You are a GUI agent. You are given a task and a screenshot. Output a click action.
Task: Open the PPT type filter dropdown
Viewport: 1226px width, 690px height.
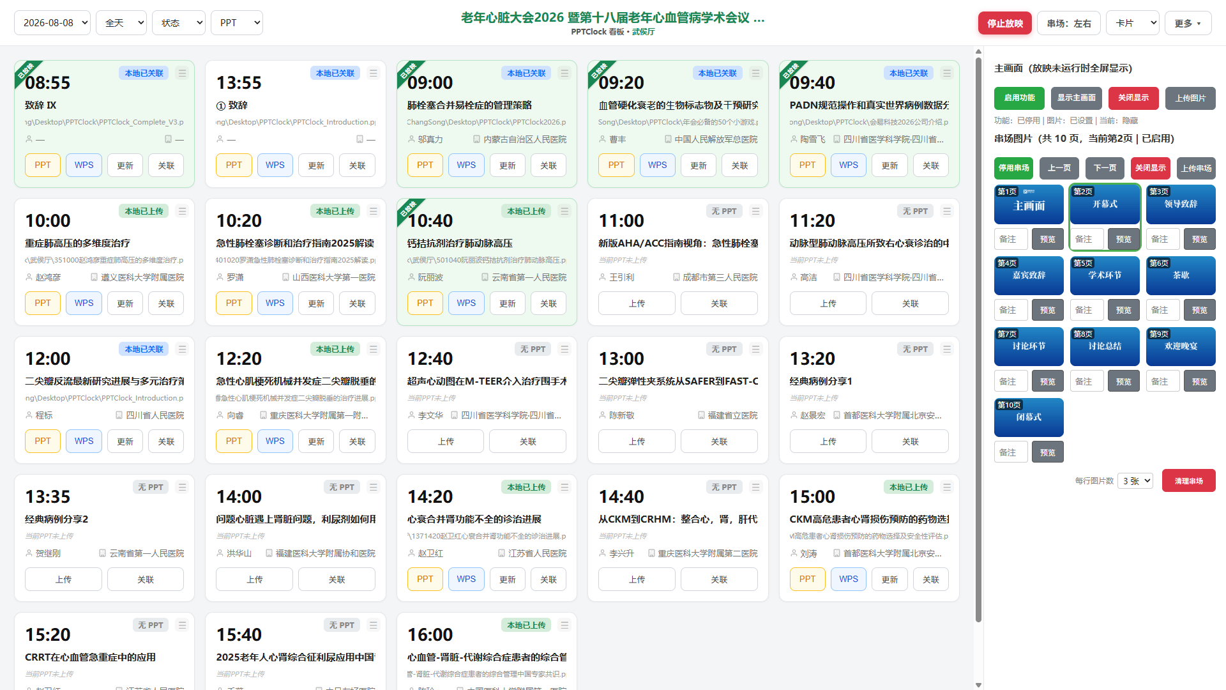(237, 23)
